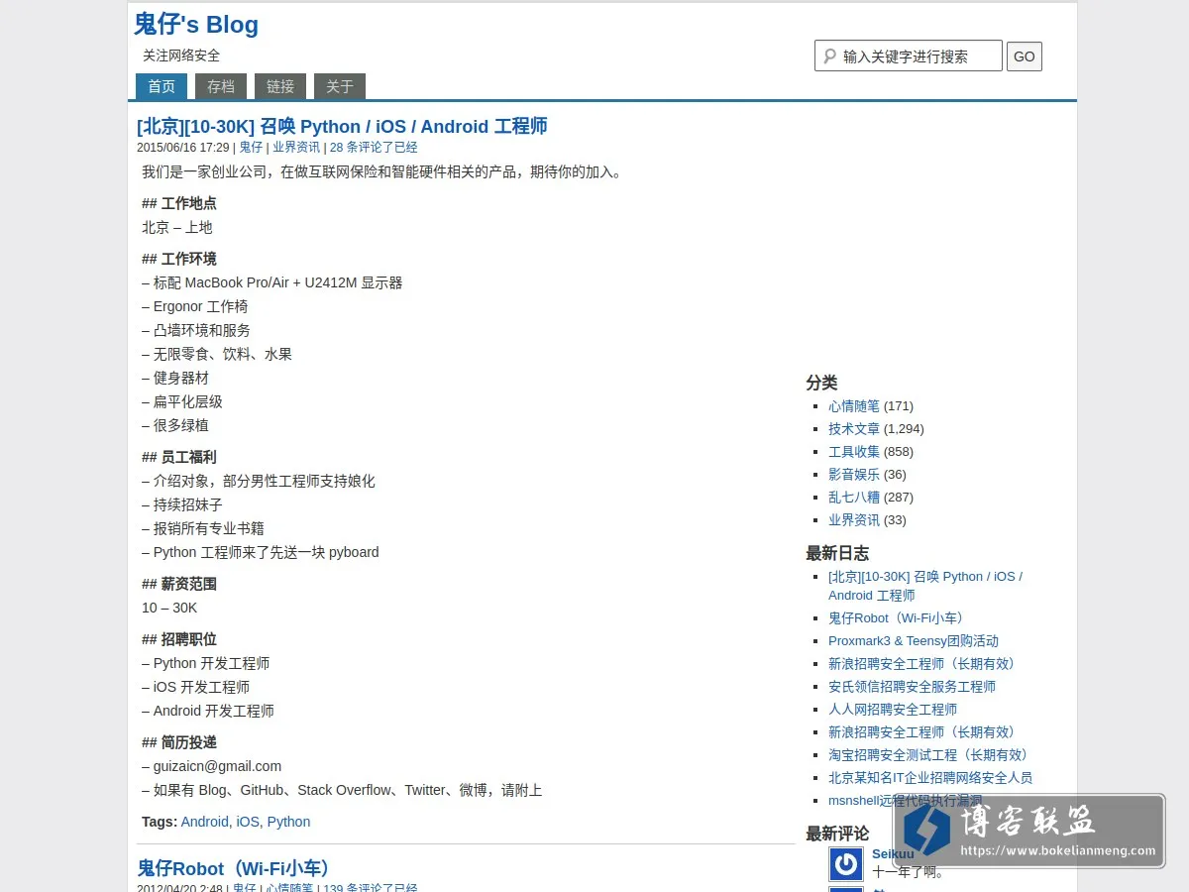Image resolution: width=1189 pixels, height=892 pixels.
Task: Select the Python tag
Action: [288, 822]
